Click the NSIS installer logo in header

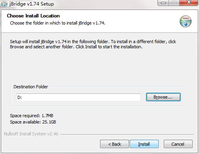[186, 21]
